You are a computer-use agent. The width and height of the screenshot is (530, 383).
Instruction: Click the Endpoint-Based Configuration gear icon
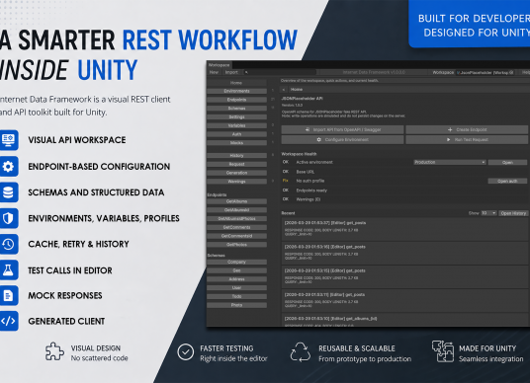[8, 166]
